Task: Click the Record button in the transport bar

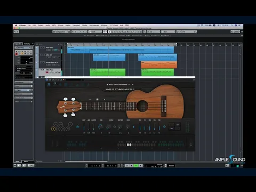Action: click(140, 166)
